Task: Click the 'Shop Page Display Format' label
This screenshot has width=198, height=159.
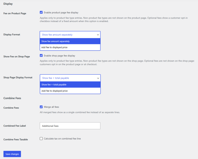Action: click(x=18, y=78)
